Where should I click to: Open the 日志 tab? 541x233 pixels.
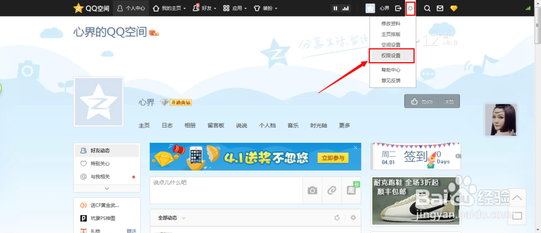tap(167, 125)
